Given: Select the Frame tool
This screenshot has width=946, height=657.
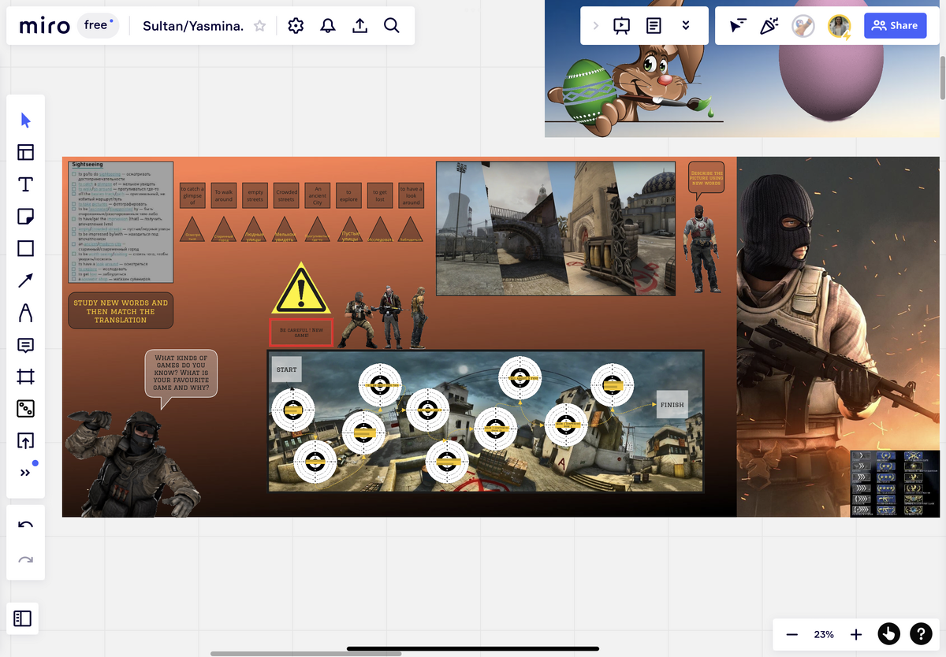Looking at the screenshot, I should [25, 377].
